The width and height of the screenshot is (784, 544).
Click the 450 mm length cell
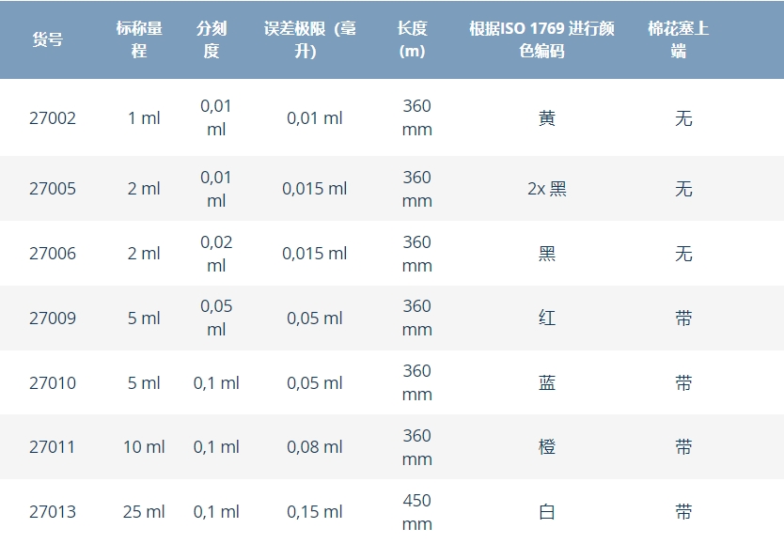click(417, 512)
